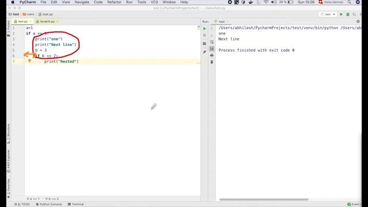Open the Event Log in status bar
This screenshot has width=368, height=207.
[x=354, y=204]
